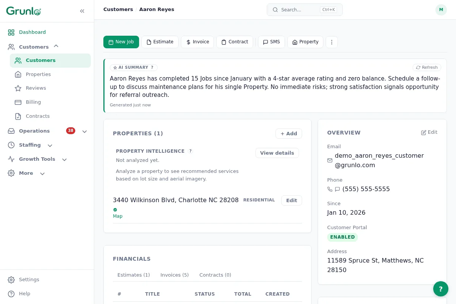View details of property intelligence
The image size is (456, 304).
click(277, 153)
